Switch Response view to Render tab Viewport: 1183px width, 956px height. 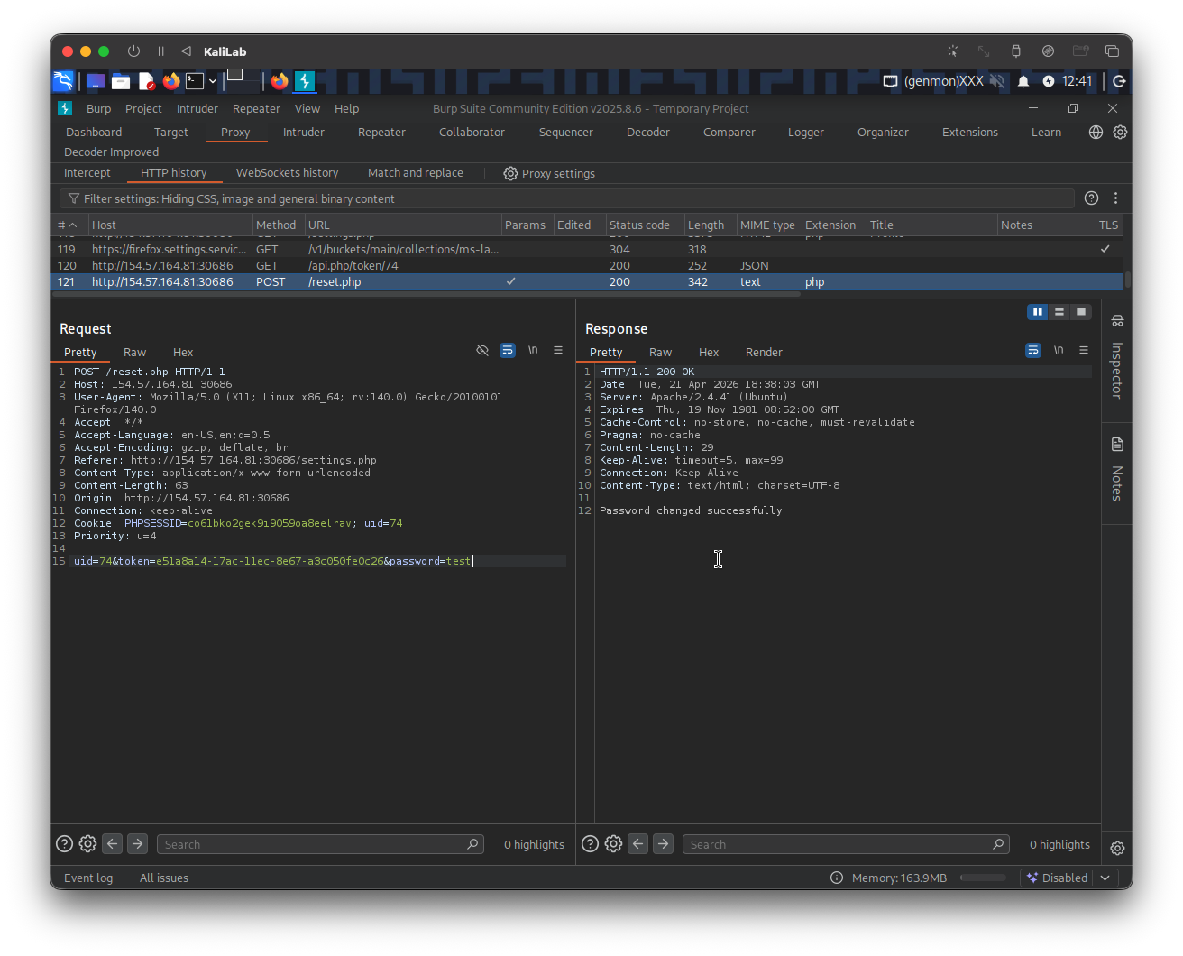[764, 352]
